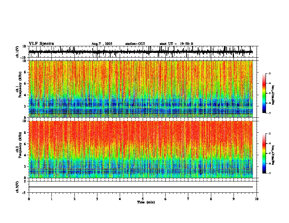Click the ch.1 'Frequency (kHz)' axis label
289x223 pixels.
[20, 85]
